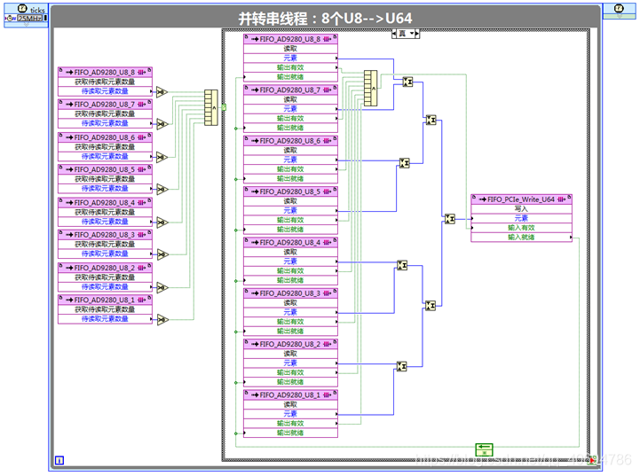640x476 pixels.
Task: Select the upper second-stage Join Numbers node
Action: pos(431,120)
